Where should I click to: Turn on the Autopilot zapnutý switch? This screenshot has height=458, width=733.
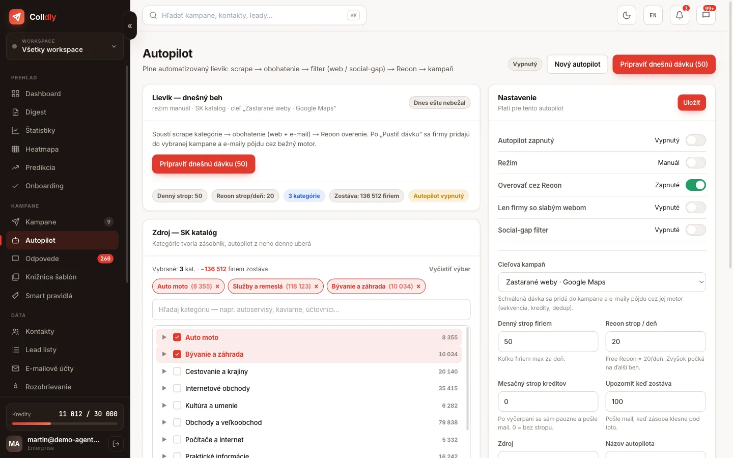pos(695,140)
